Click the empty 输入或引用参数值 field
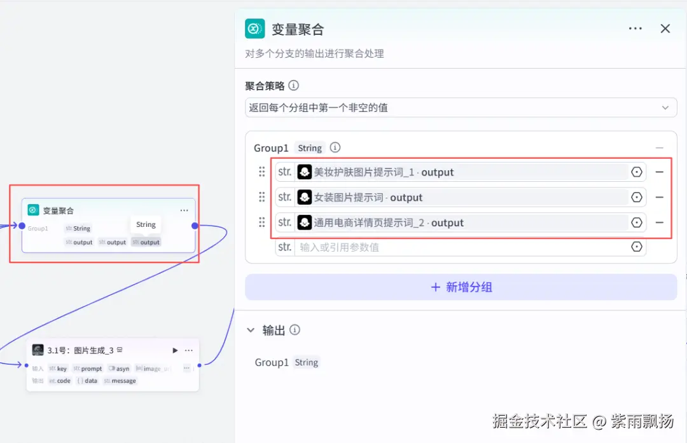Image resolution: width=687 pixels, height=443 pixels. click(x=461, y=247)
